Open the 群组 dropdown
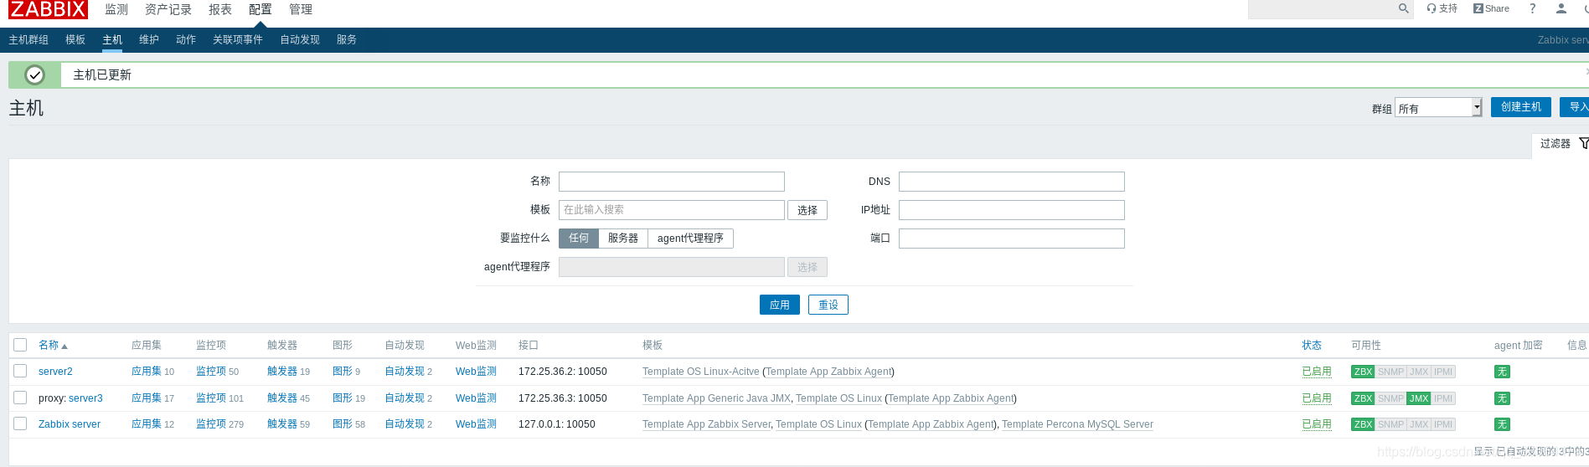Viewport: 1589px width, 467px height. coord(1438,107)
